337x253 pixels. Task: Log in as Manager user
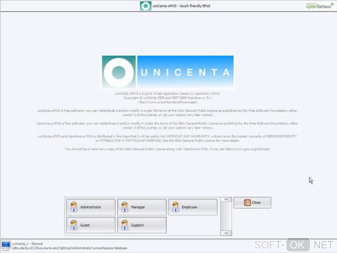coord(142,207)
